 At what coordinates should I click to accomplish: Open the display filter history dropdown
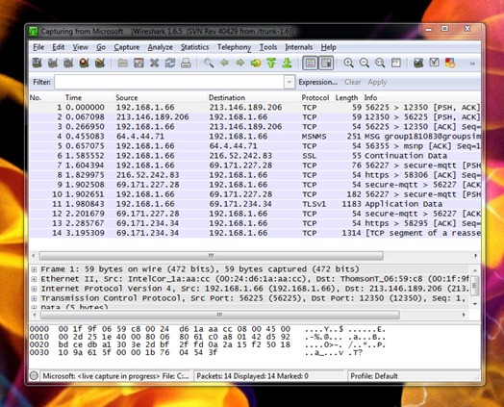[x=290, y=83]
